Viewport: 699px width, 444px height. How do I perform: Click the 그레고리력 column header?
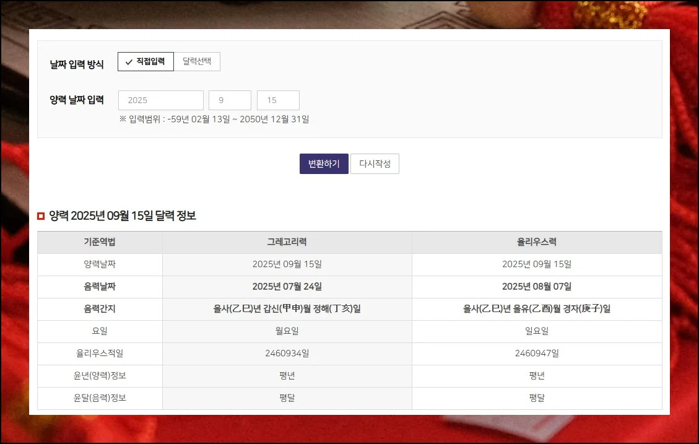[x=287, y=242]
